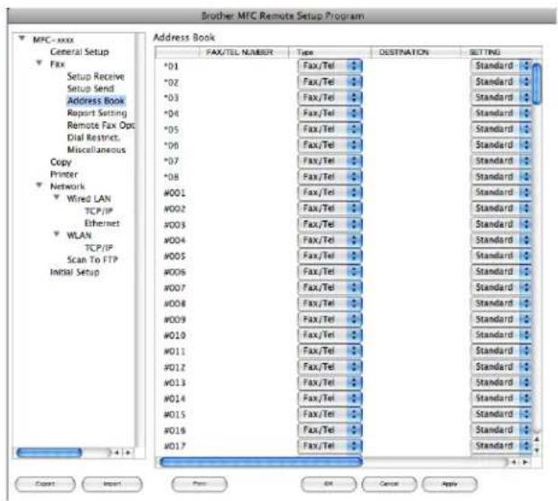The image size is (558, 501).
Task: Click fax number cell for row #006
Action: 244,272
